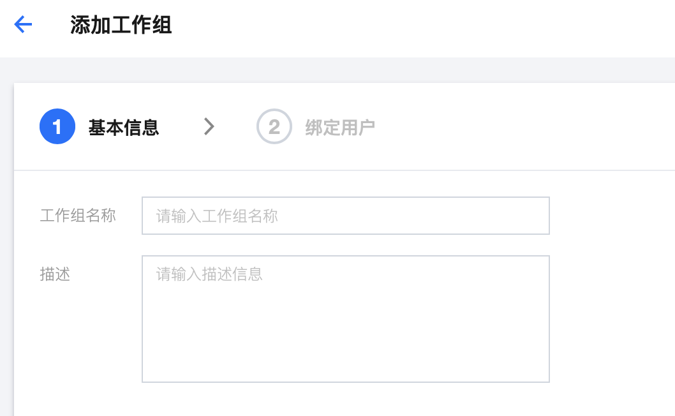
Task: Go back from the 添加工作组 page
Action: pos(23,25)
